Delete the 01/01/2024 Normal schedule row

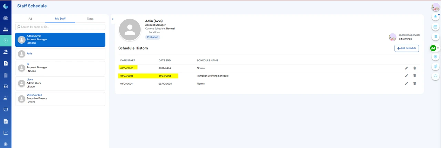(414, 83)
